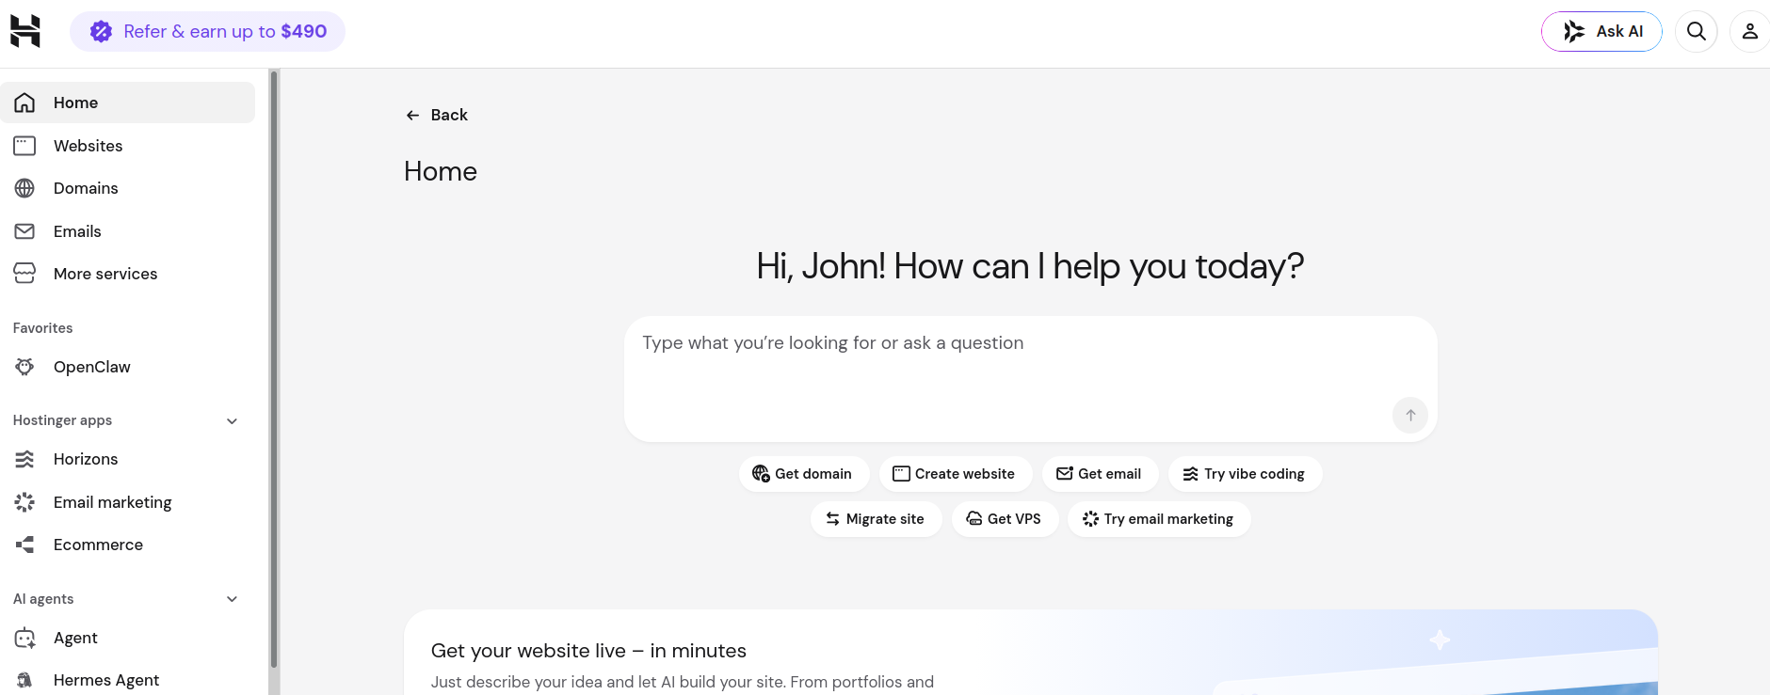The width and height of the screenshot is (1770, 695).
Task: Collapse the AI agents section chevron
Action: pos(233,599)
